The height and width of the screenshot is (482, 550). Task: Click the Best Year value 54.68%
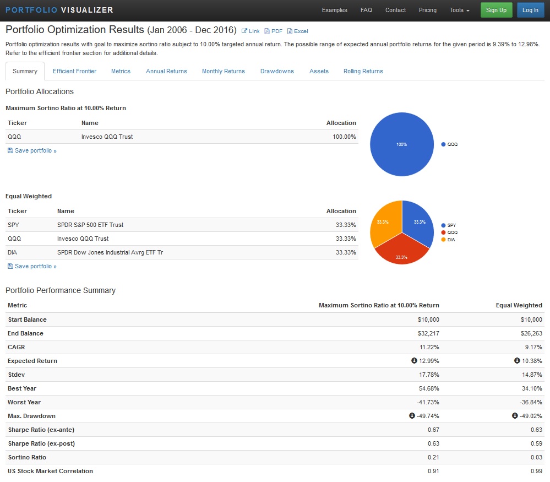coord(429,388)
